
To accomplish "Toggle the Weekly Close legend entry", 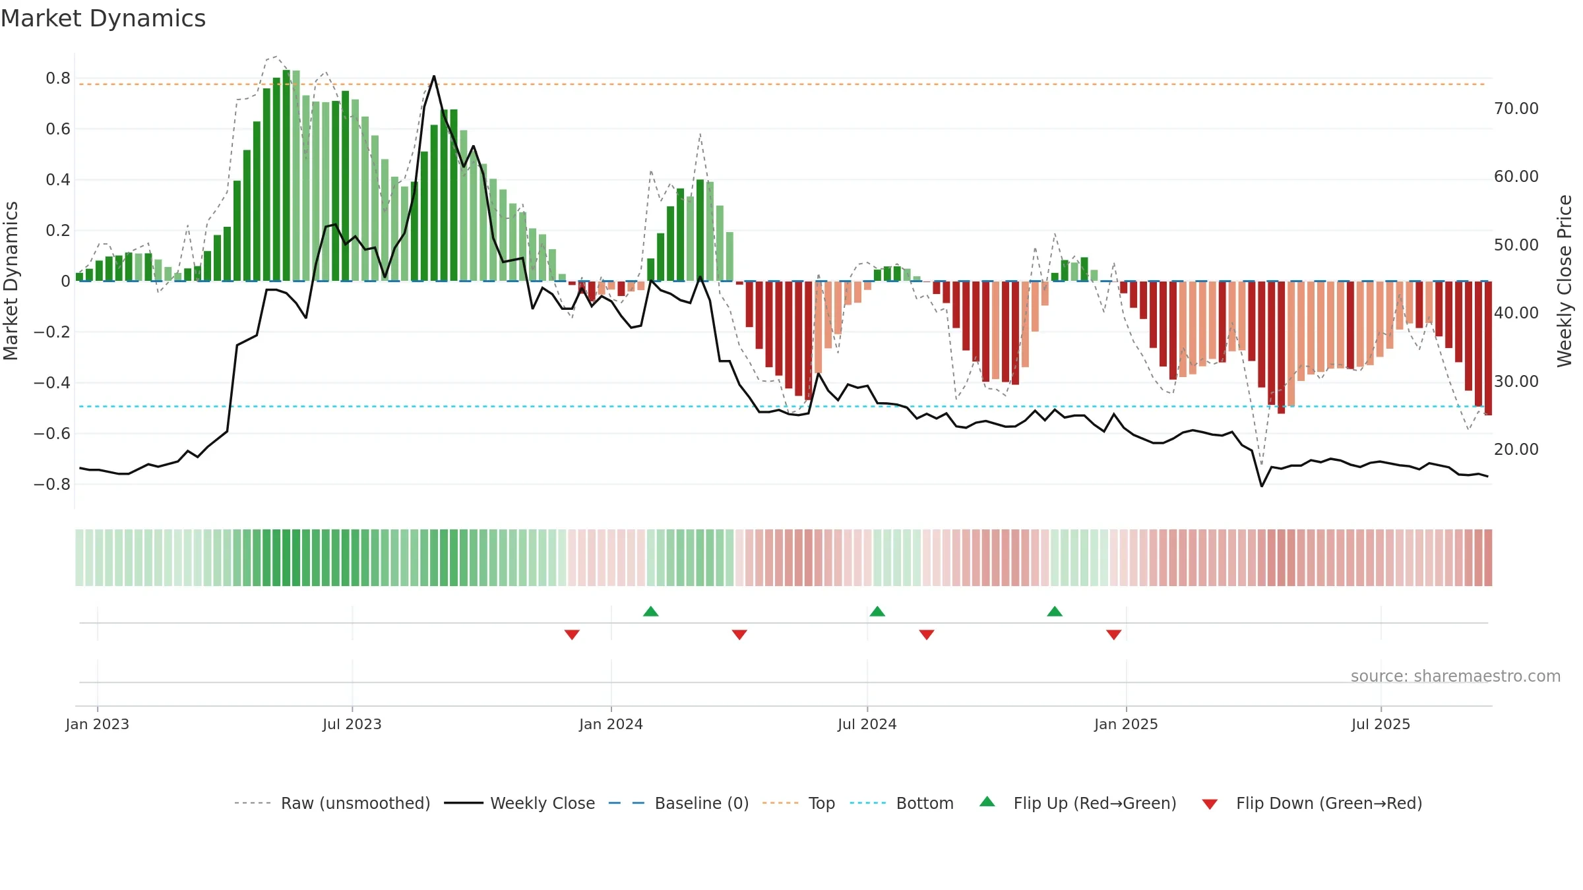I will coord(520,803).
